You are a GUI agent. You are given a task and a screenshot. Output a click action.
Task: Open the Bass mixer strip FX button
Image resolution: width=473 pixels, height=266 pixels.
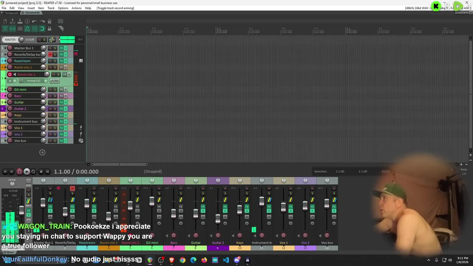pyautogui.click(x=181, y=207)
